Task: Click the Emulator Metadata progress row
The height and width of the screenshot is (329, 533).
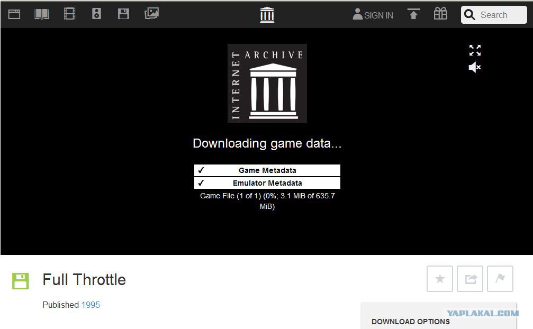Action: tap(267, 183)
